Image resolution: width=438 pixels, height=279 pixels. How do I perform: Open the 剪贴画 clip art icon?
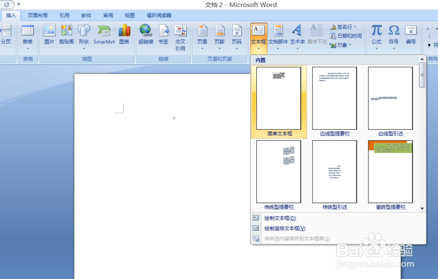(x=67, y=34)
